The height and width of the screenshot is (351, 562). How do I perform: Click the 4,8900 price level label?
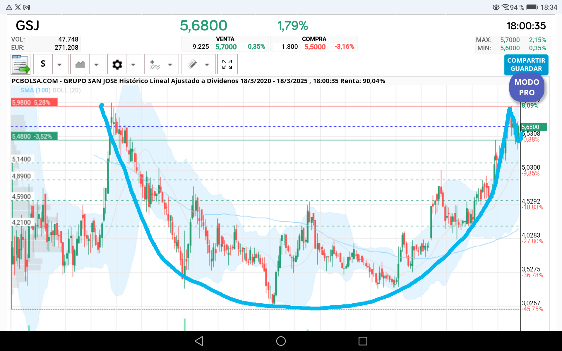point(21,176)
